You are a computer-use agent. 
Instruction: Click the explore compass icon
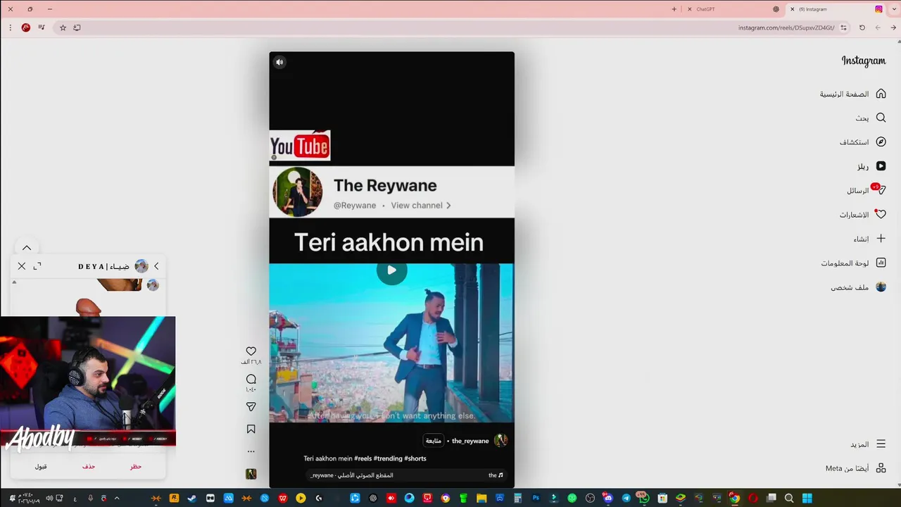pyautogui.click(x=881, y=142)
